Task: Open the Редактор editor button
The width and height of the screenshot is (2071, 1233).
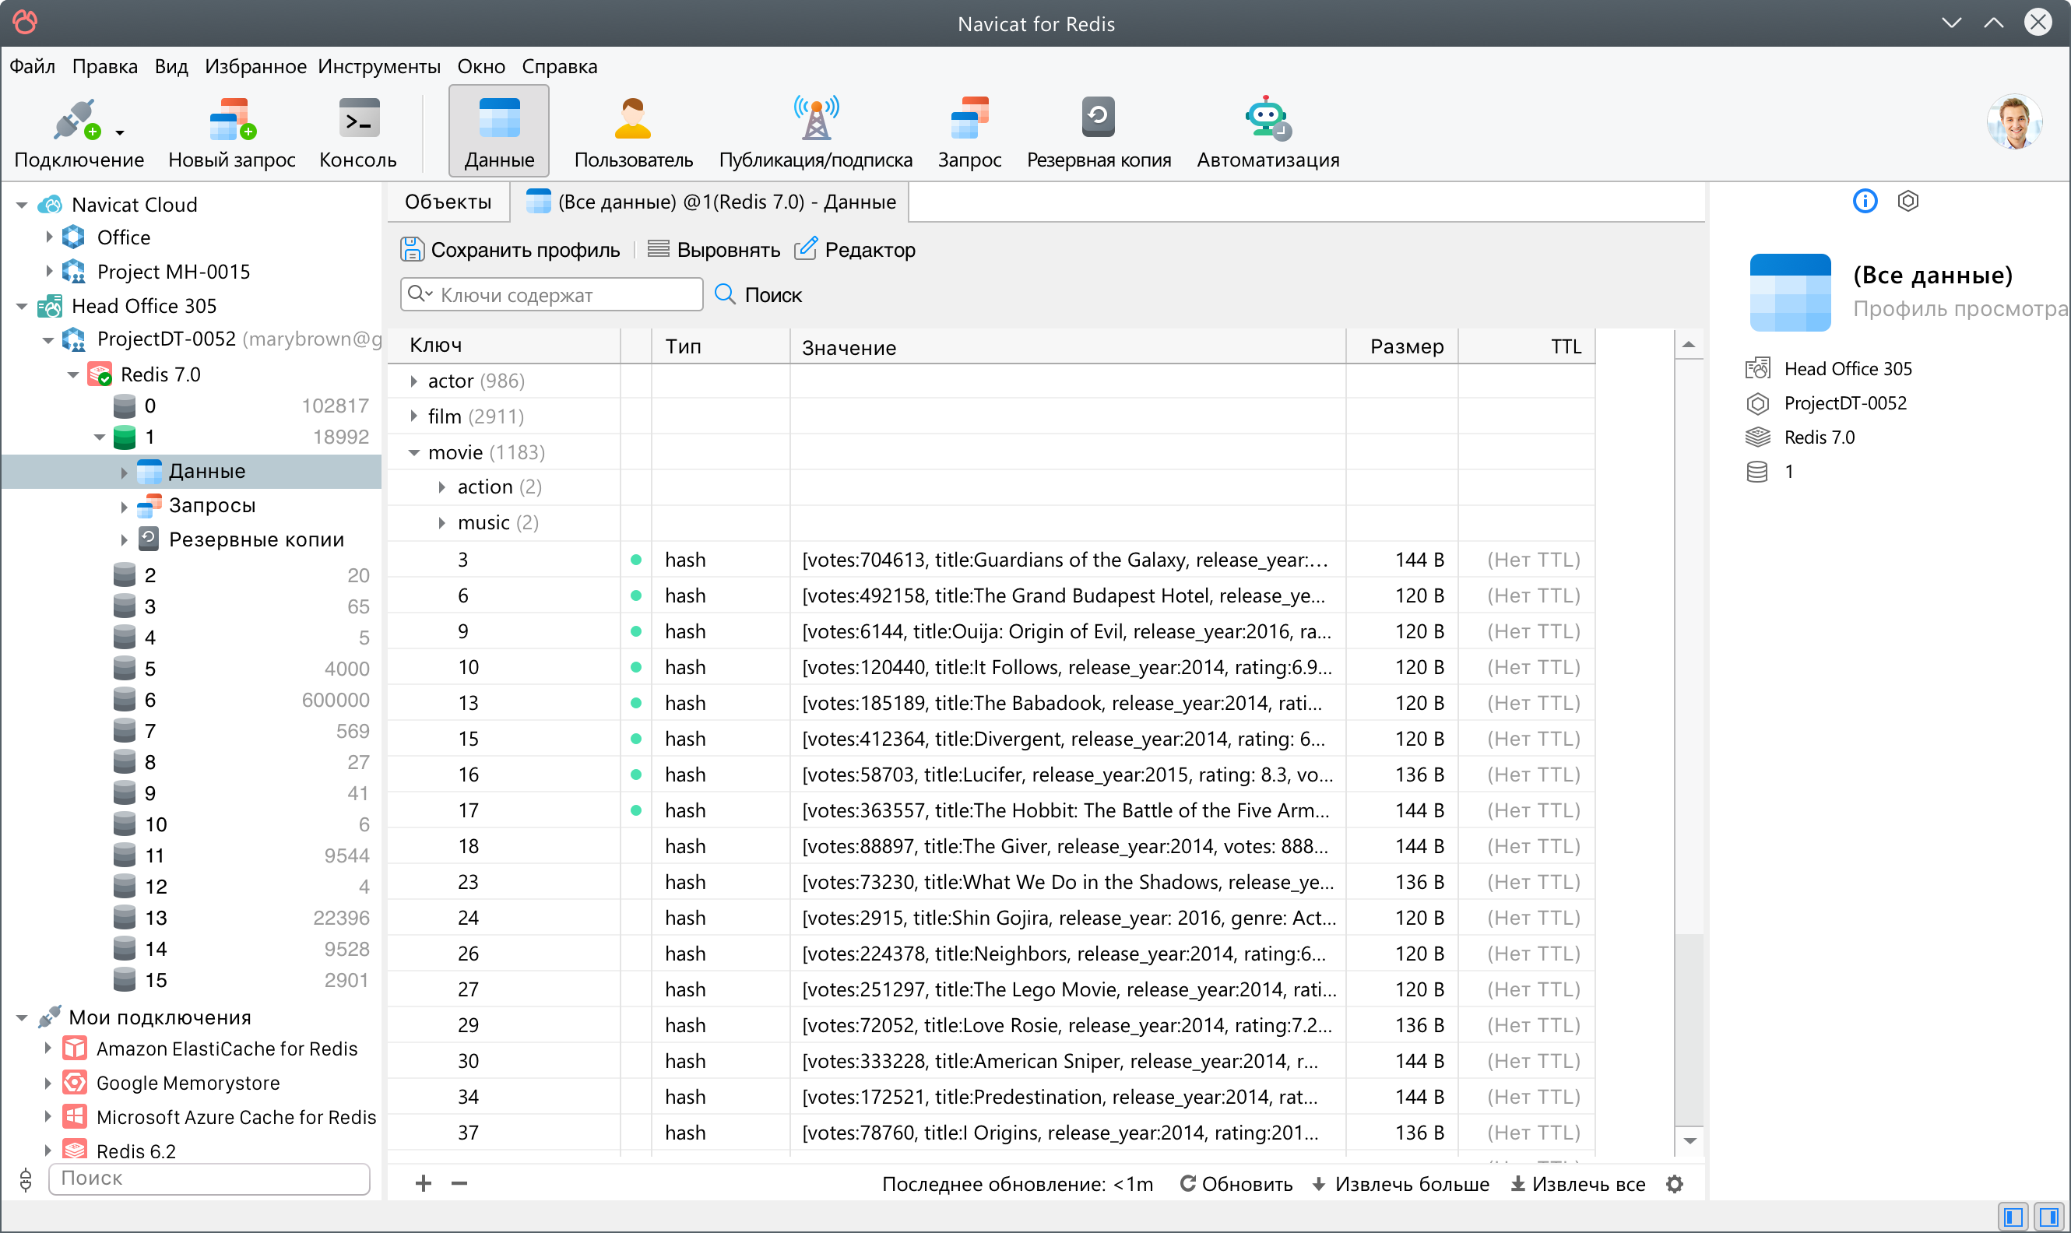Action: coord(855,249)
